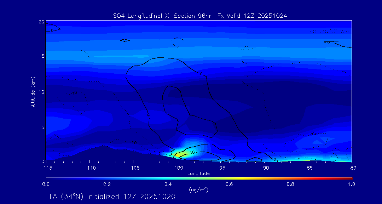
Task: Click the −115 longitude tick label
Action: pyautogui.click(x=46, y=168)
